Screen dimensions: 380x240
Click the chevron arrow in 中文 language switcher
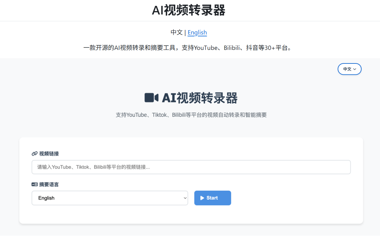[355, 69]
